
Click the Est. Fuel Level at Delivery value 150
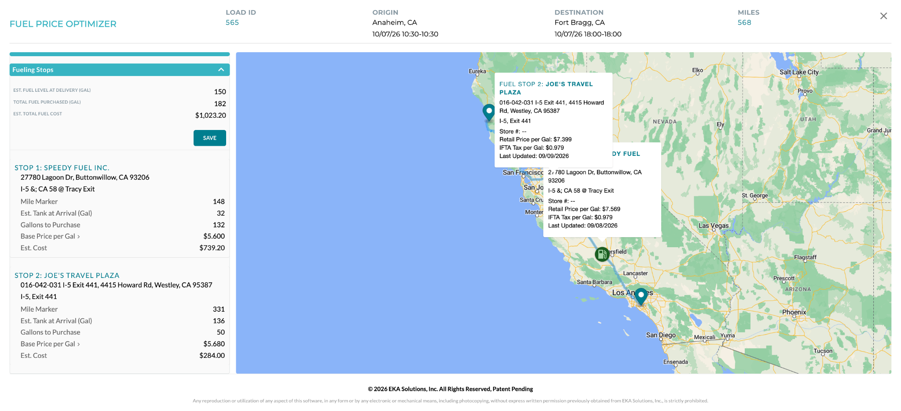coord(220,92)
